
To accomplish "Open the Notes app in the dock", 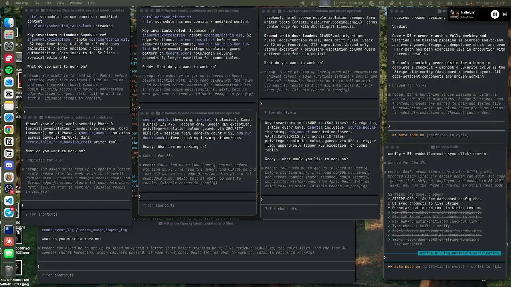I will pos(9,106).
